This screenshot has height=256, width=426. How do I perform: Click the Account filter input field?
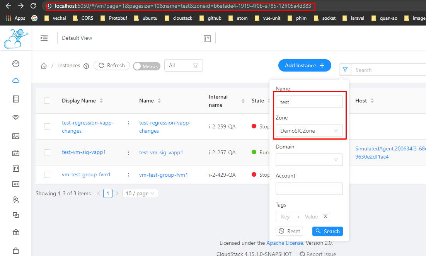[309, 189]
